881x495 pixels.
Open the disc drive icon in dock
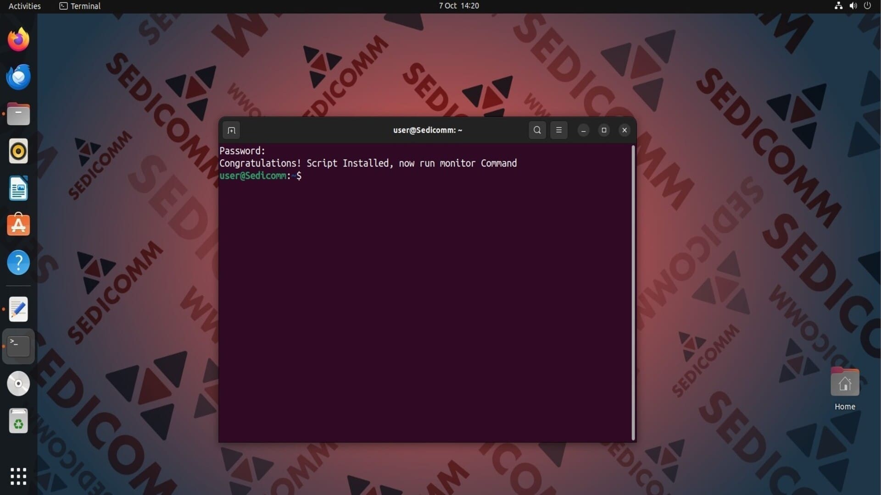coord(18,384)
